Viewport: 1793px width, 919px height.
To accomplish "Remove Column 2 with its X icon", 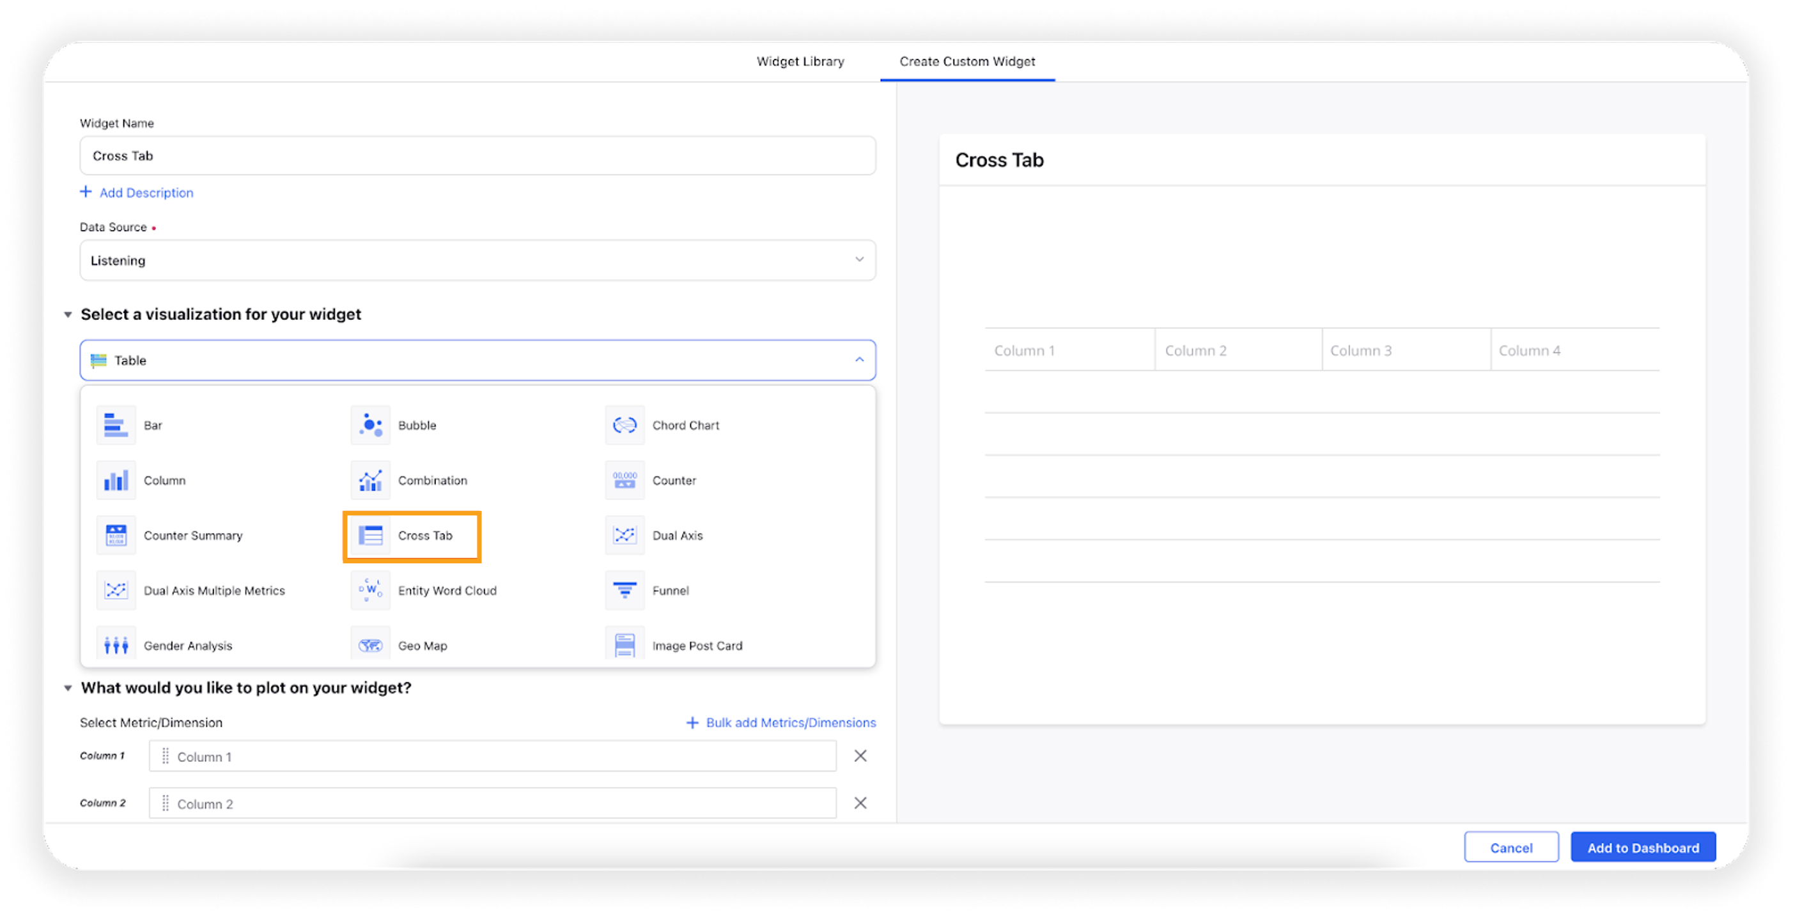I will [860, 803].
